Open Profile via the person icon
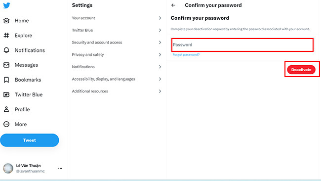Viewport: 321px width, 181px height. pos(6,109)
